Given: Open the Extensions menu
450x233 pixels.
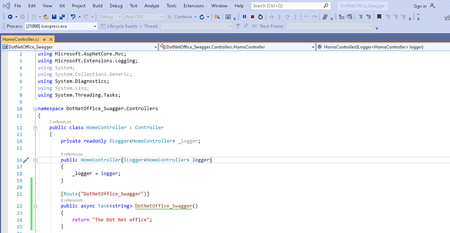Looking at the screenshot, I should coord(194,6).
